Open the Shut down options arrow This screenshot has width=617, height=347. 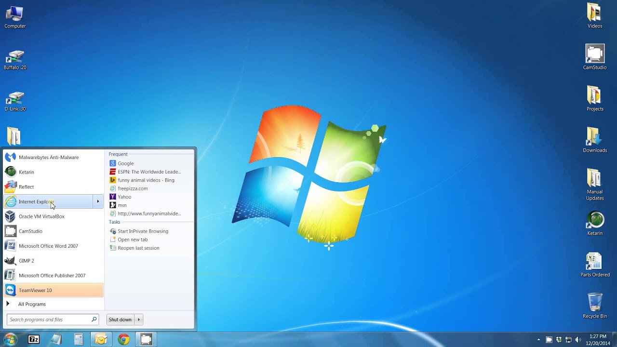[x=139, y=320]
